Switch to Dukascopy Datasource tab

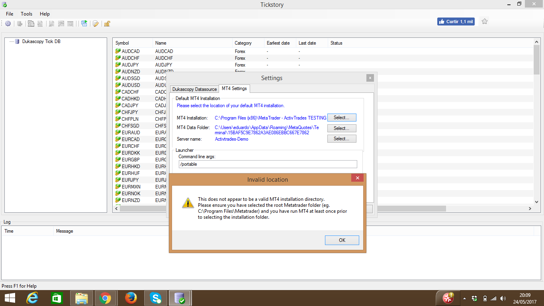(x=195, y=89)
